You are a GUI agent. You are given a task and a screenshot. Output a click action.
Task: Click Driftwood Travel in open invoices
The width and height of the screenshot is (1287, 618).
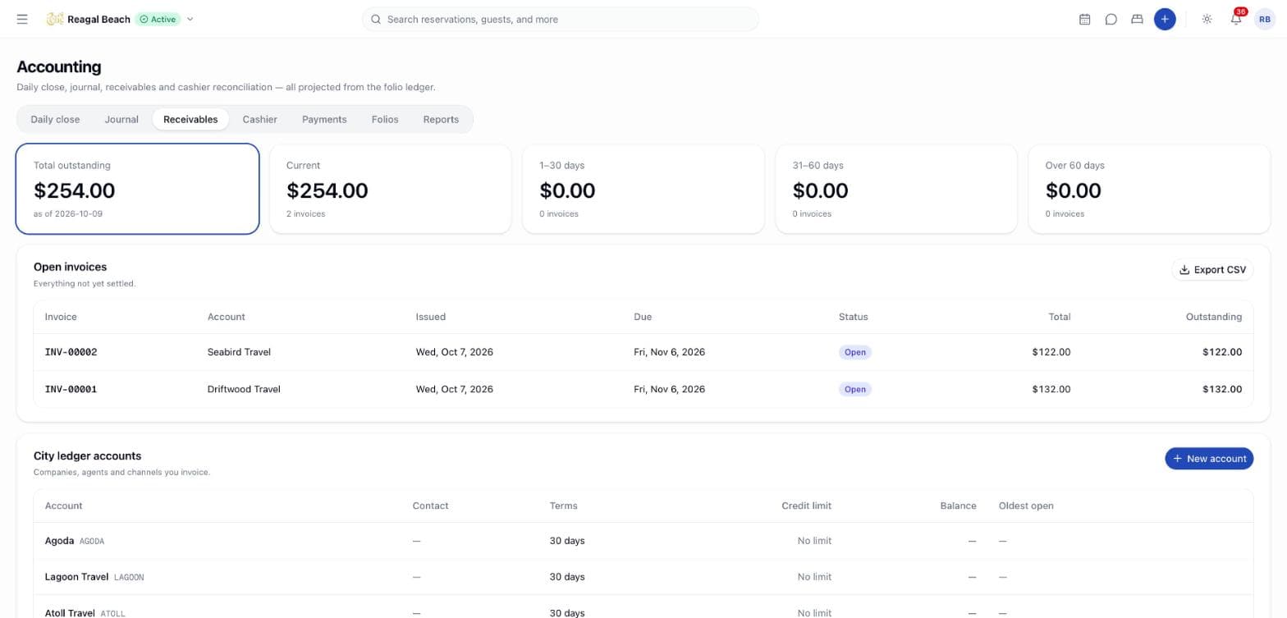pos(244,389)
